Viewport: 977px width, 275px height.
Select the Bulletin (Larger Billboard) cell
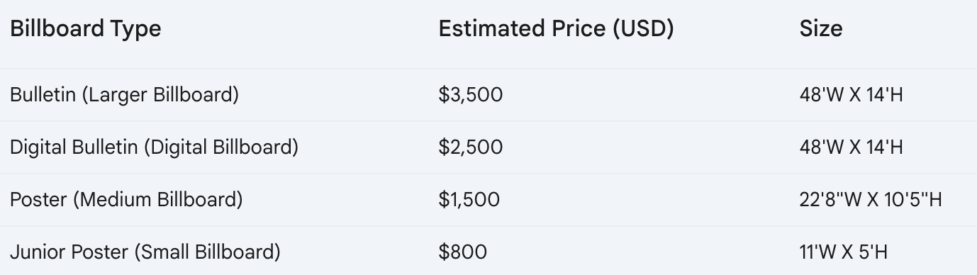coord(124,95)
